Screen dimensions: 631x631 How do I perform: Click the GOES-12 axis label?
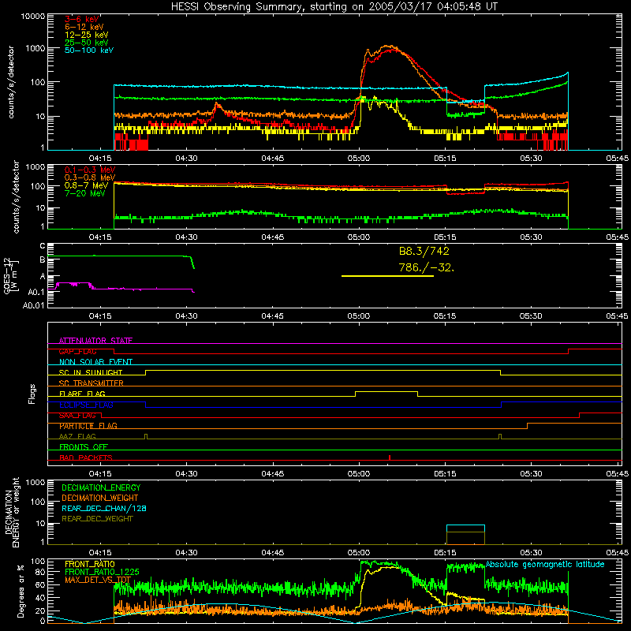point(10,276)
